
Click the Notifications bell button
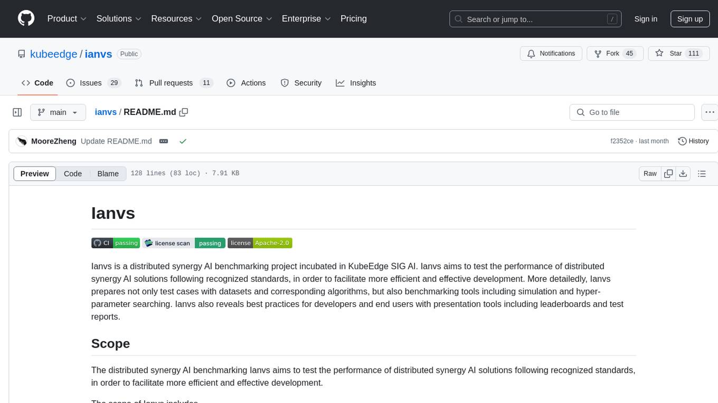[551, 54]
